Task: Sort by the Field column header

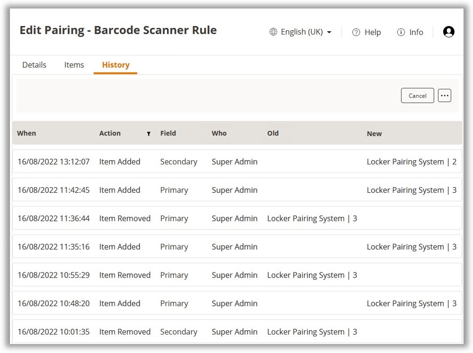Action: (x=168, y=134)
